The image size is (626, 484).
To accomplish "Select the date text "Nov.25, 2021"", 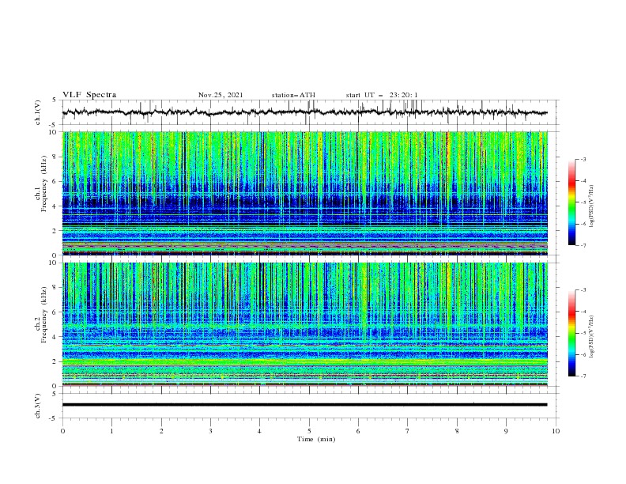I will [221, 95].
